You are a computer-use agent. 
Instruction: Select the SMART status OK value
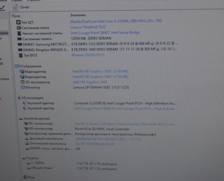coord(78,149)
